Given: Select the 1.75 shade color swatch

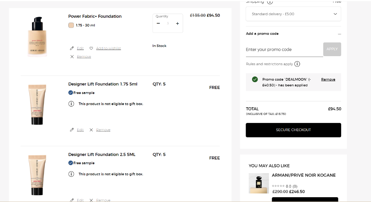Looking at the screenshot, I should coord(71,25).
